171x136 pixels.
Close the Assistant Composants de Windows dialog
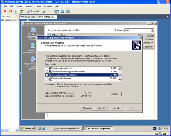(140, 38)
